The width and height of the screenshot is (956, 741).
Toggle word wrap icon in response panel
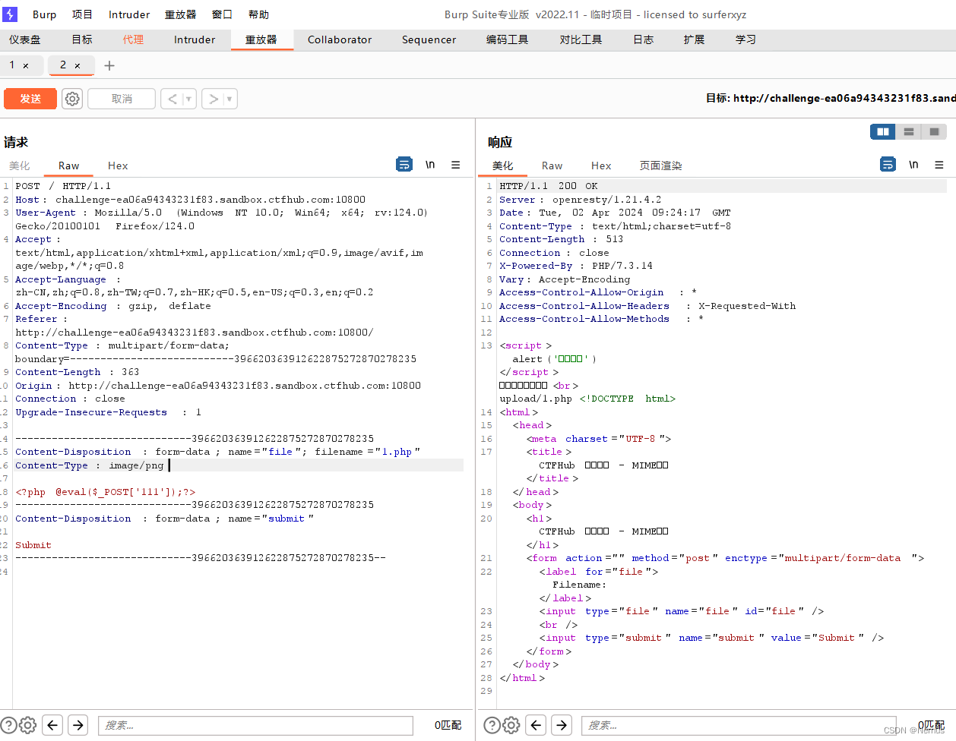click(888, 164)
